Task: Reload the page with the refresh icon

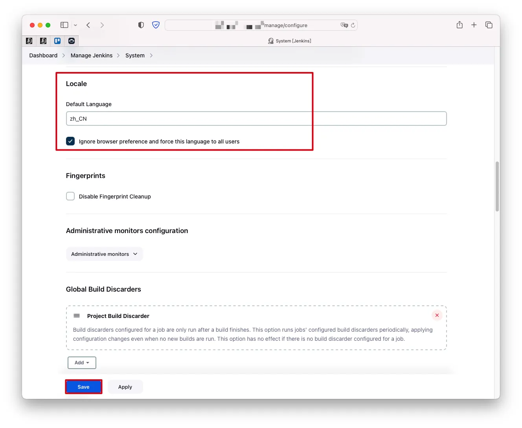Action: click(353, 25)
